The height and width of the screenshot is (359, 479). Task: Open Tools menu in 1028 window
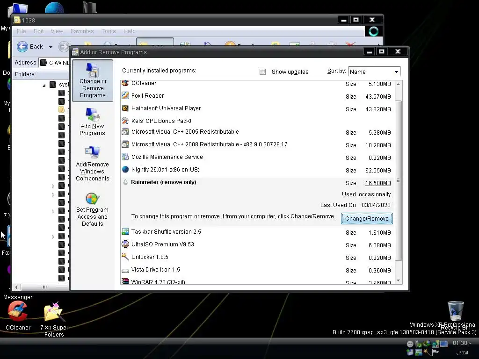[109, 31]
